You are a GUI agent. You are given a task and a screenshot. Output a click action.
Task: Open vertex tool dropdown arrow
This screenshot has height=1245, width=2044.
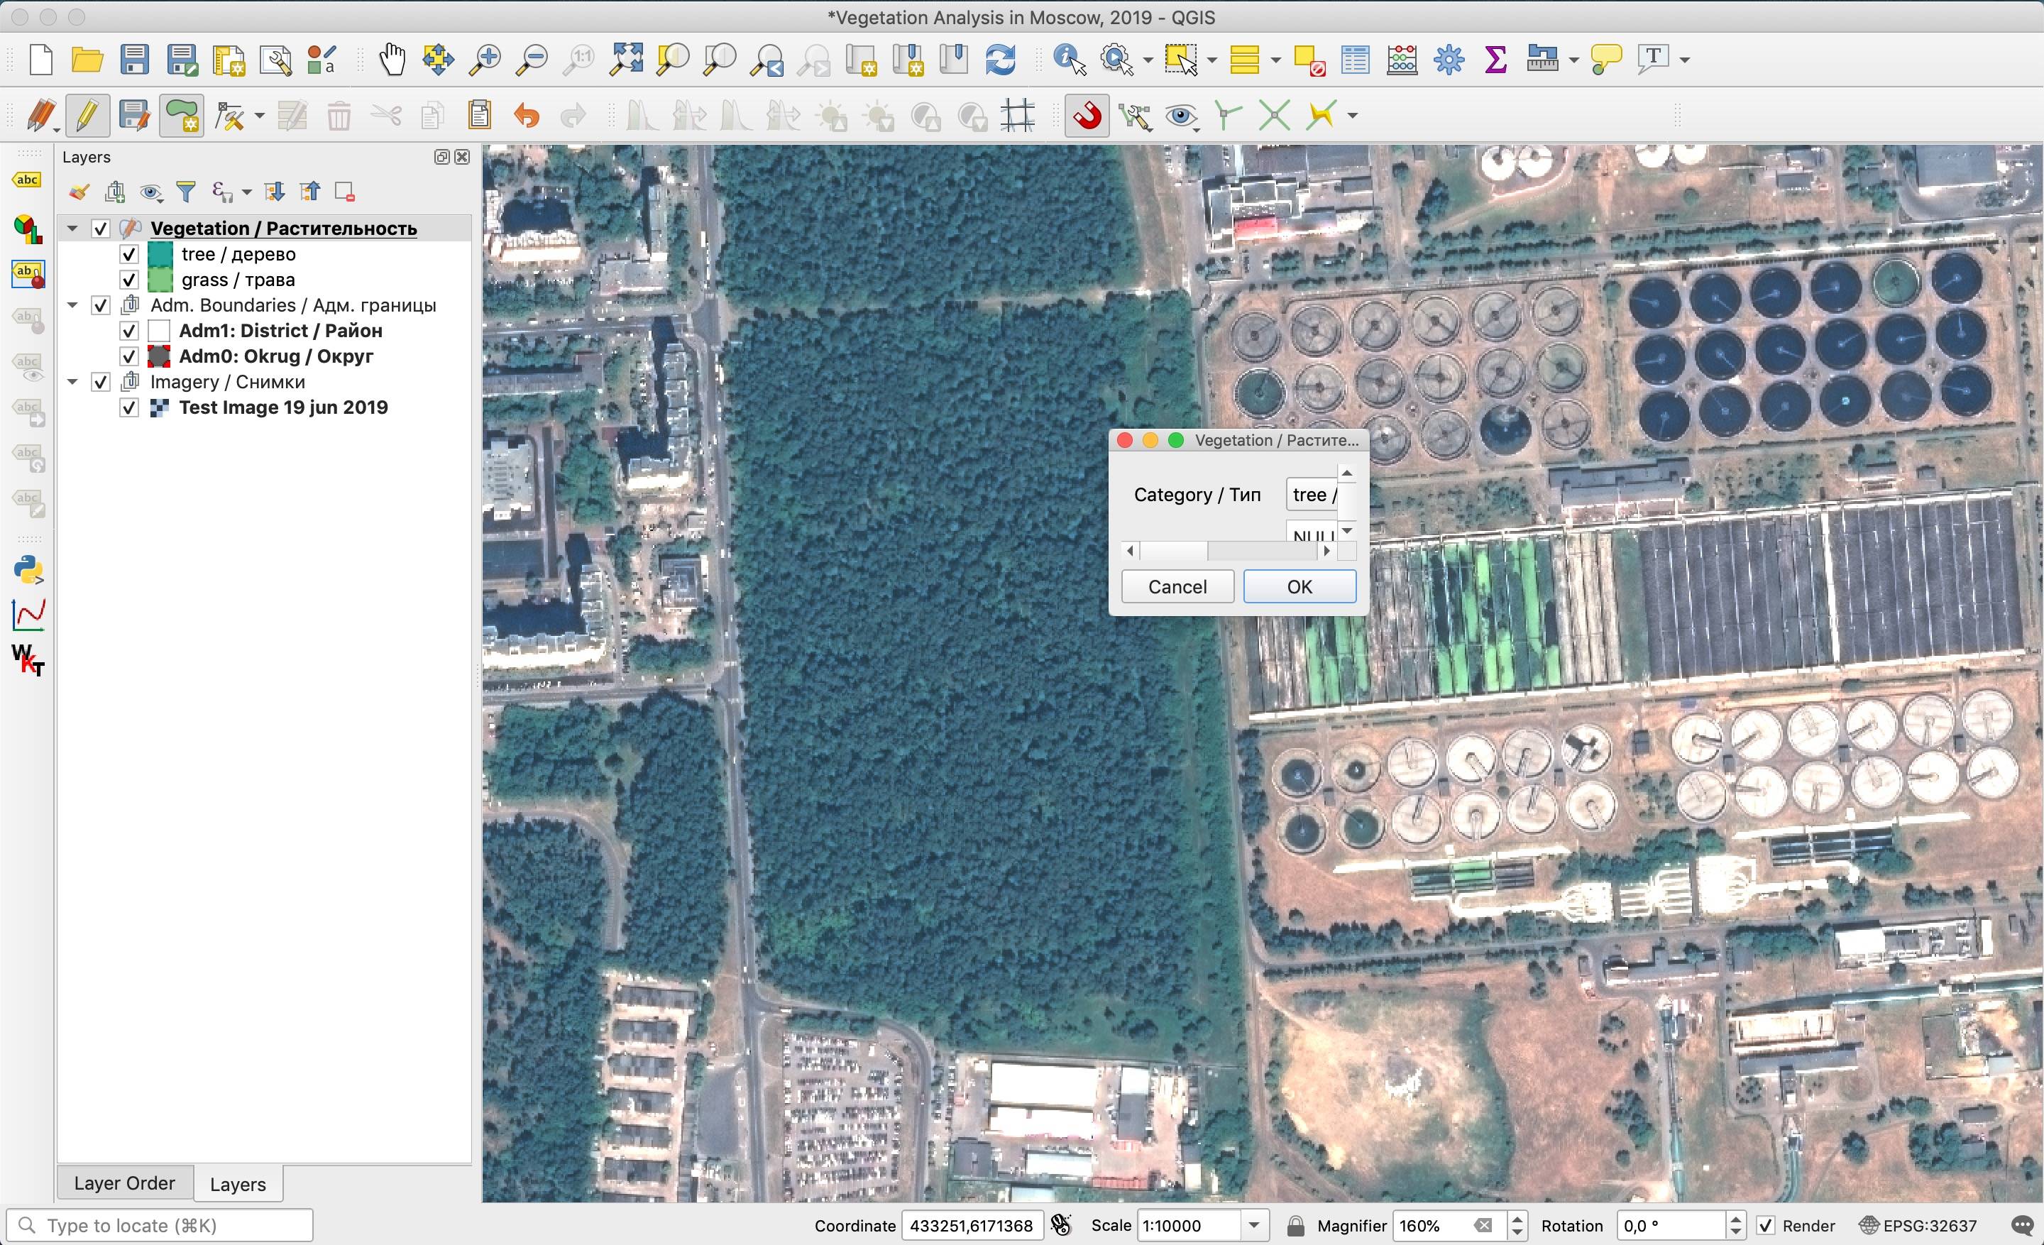259,115
